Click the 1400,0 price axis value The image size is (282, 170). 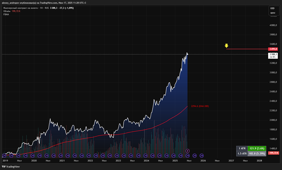273,149
